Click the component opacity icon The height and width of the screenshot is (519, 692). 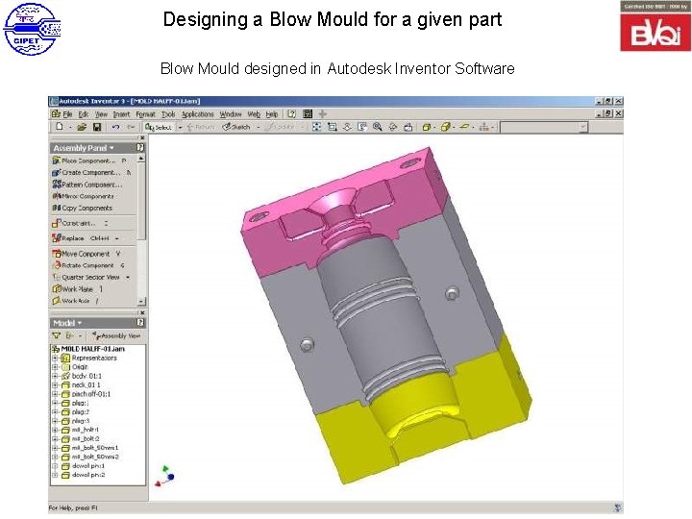pos(484,127)
